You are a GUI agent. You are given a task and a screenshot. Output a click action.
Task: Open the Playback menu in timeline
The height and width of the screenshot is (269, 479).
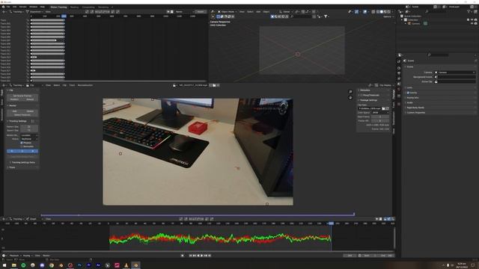(14, 256)
